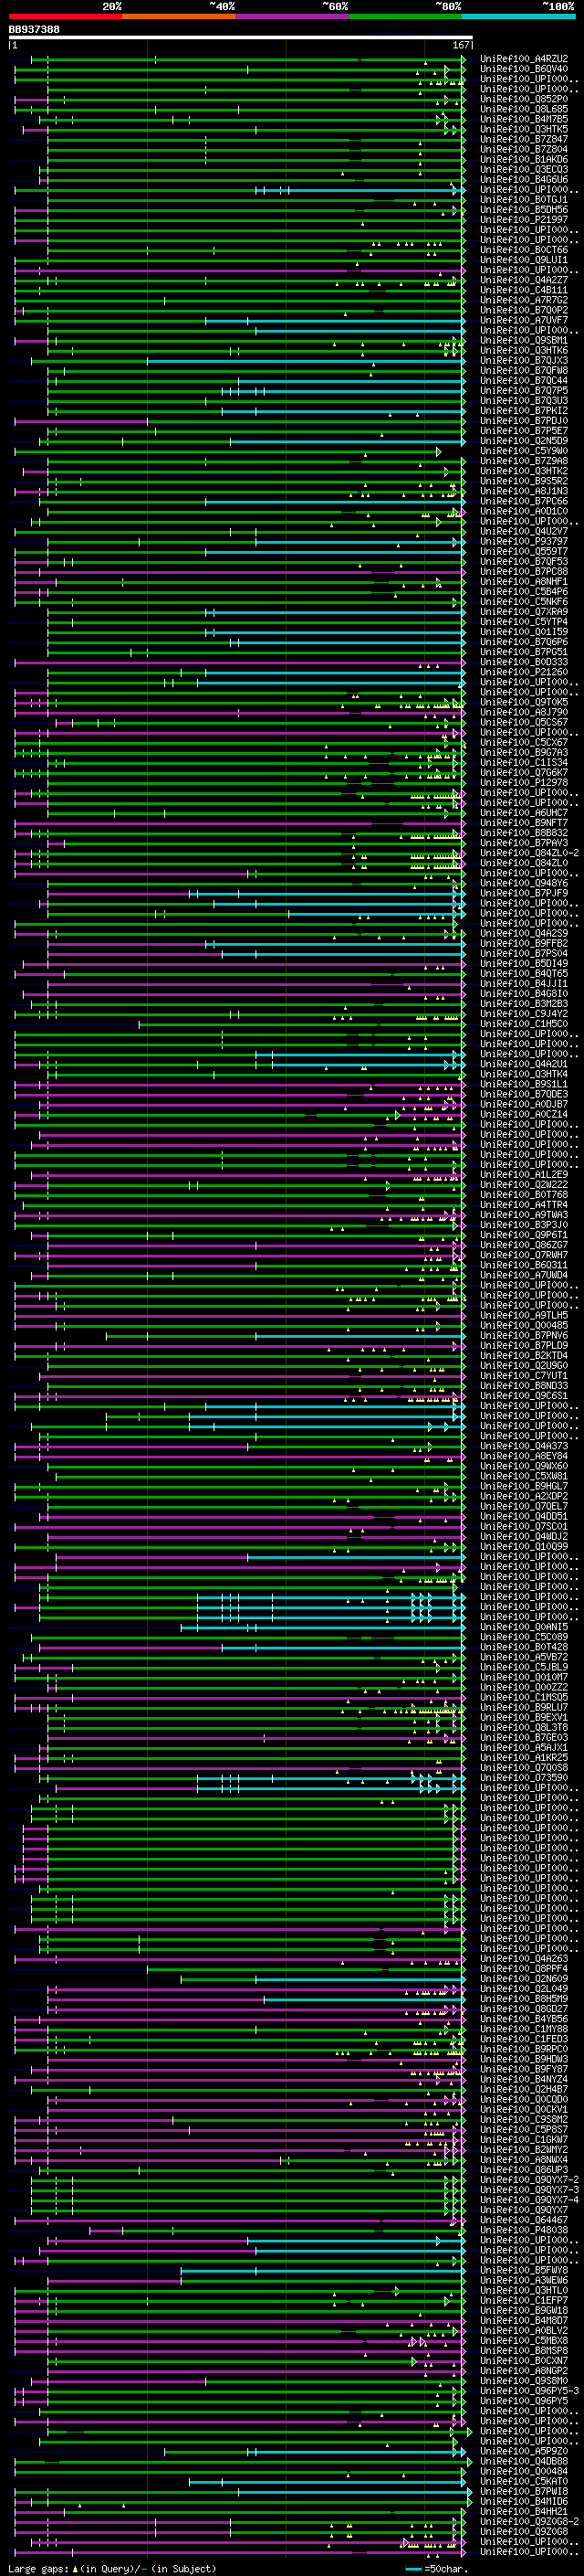Select label UniRef100_Q7SC01
584x2576 pixels.
[x=524, y=1526]
